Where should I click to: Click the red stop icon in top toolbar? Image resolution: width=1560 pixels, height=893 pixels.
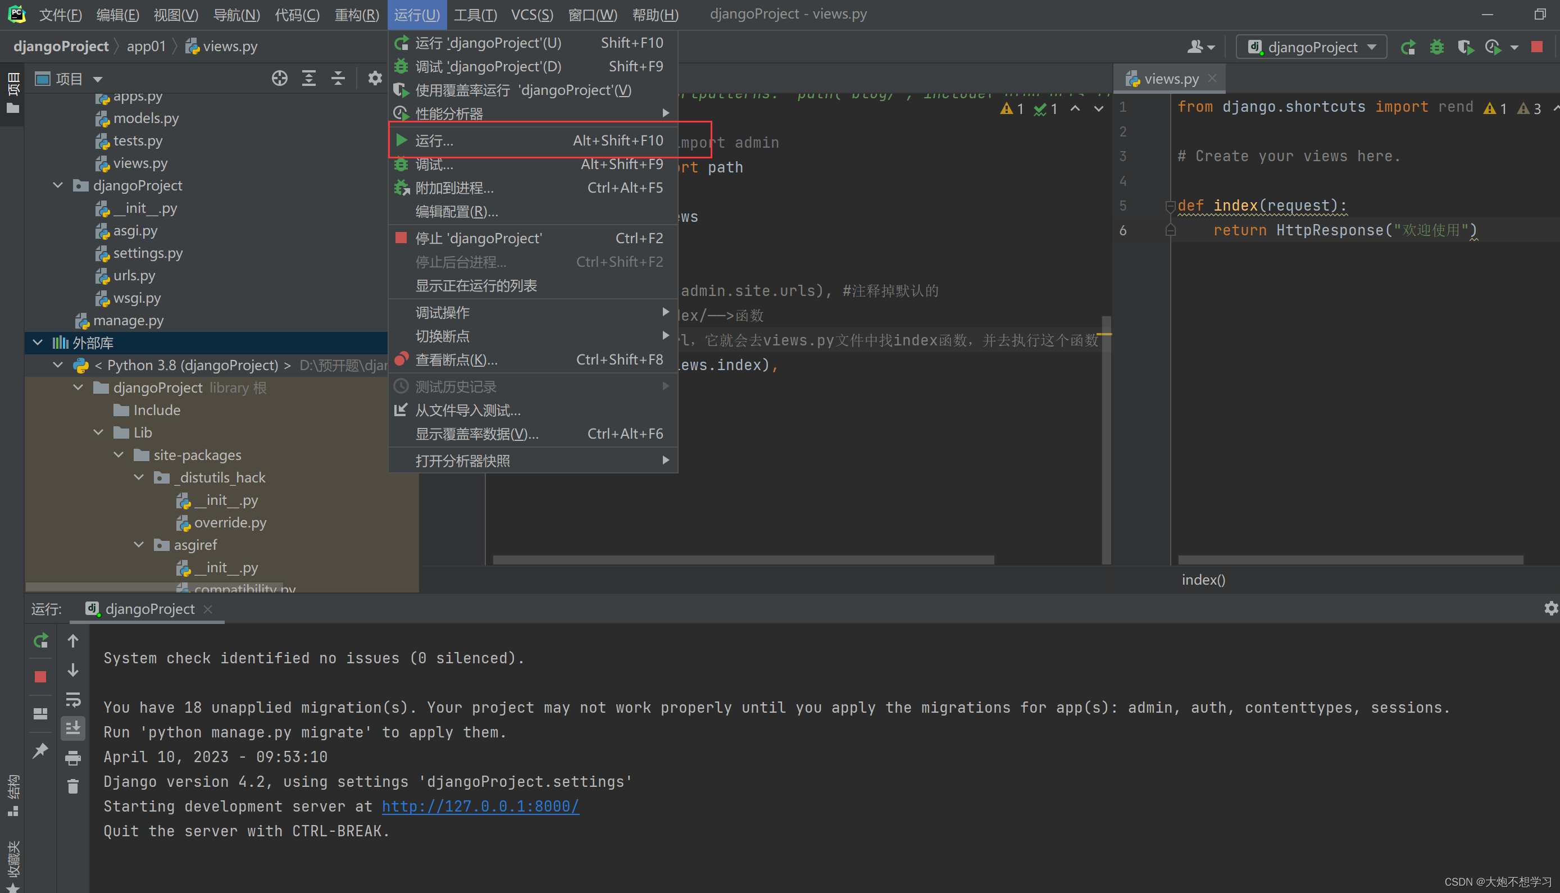pyautogui.click(x=1537, y=47)
